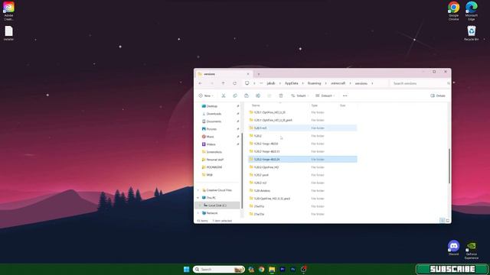The height and width of the screenshot is (275, 490).
Task: Open the See more (three dots) menu
Action: pos(345,95)
